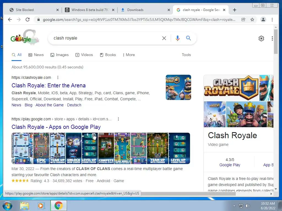Select the Videos results tab

coord(84,55)
